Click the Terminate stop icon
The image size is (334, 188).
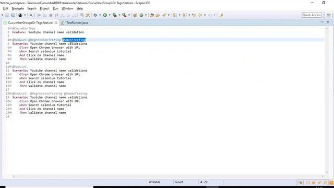[x=51, y=15]
